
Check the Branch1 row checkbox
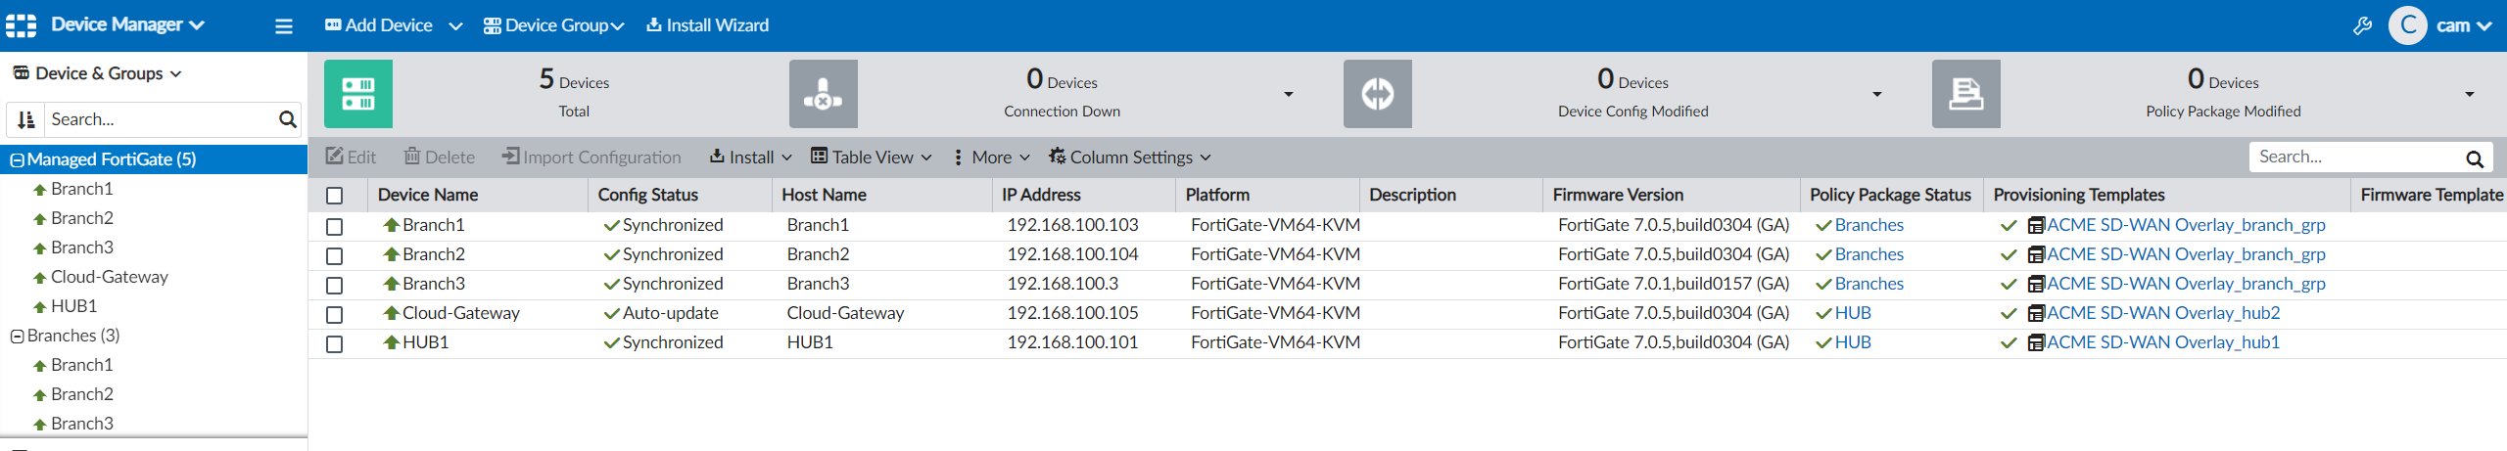pyautogui.click(x=335, y=226)
